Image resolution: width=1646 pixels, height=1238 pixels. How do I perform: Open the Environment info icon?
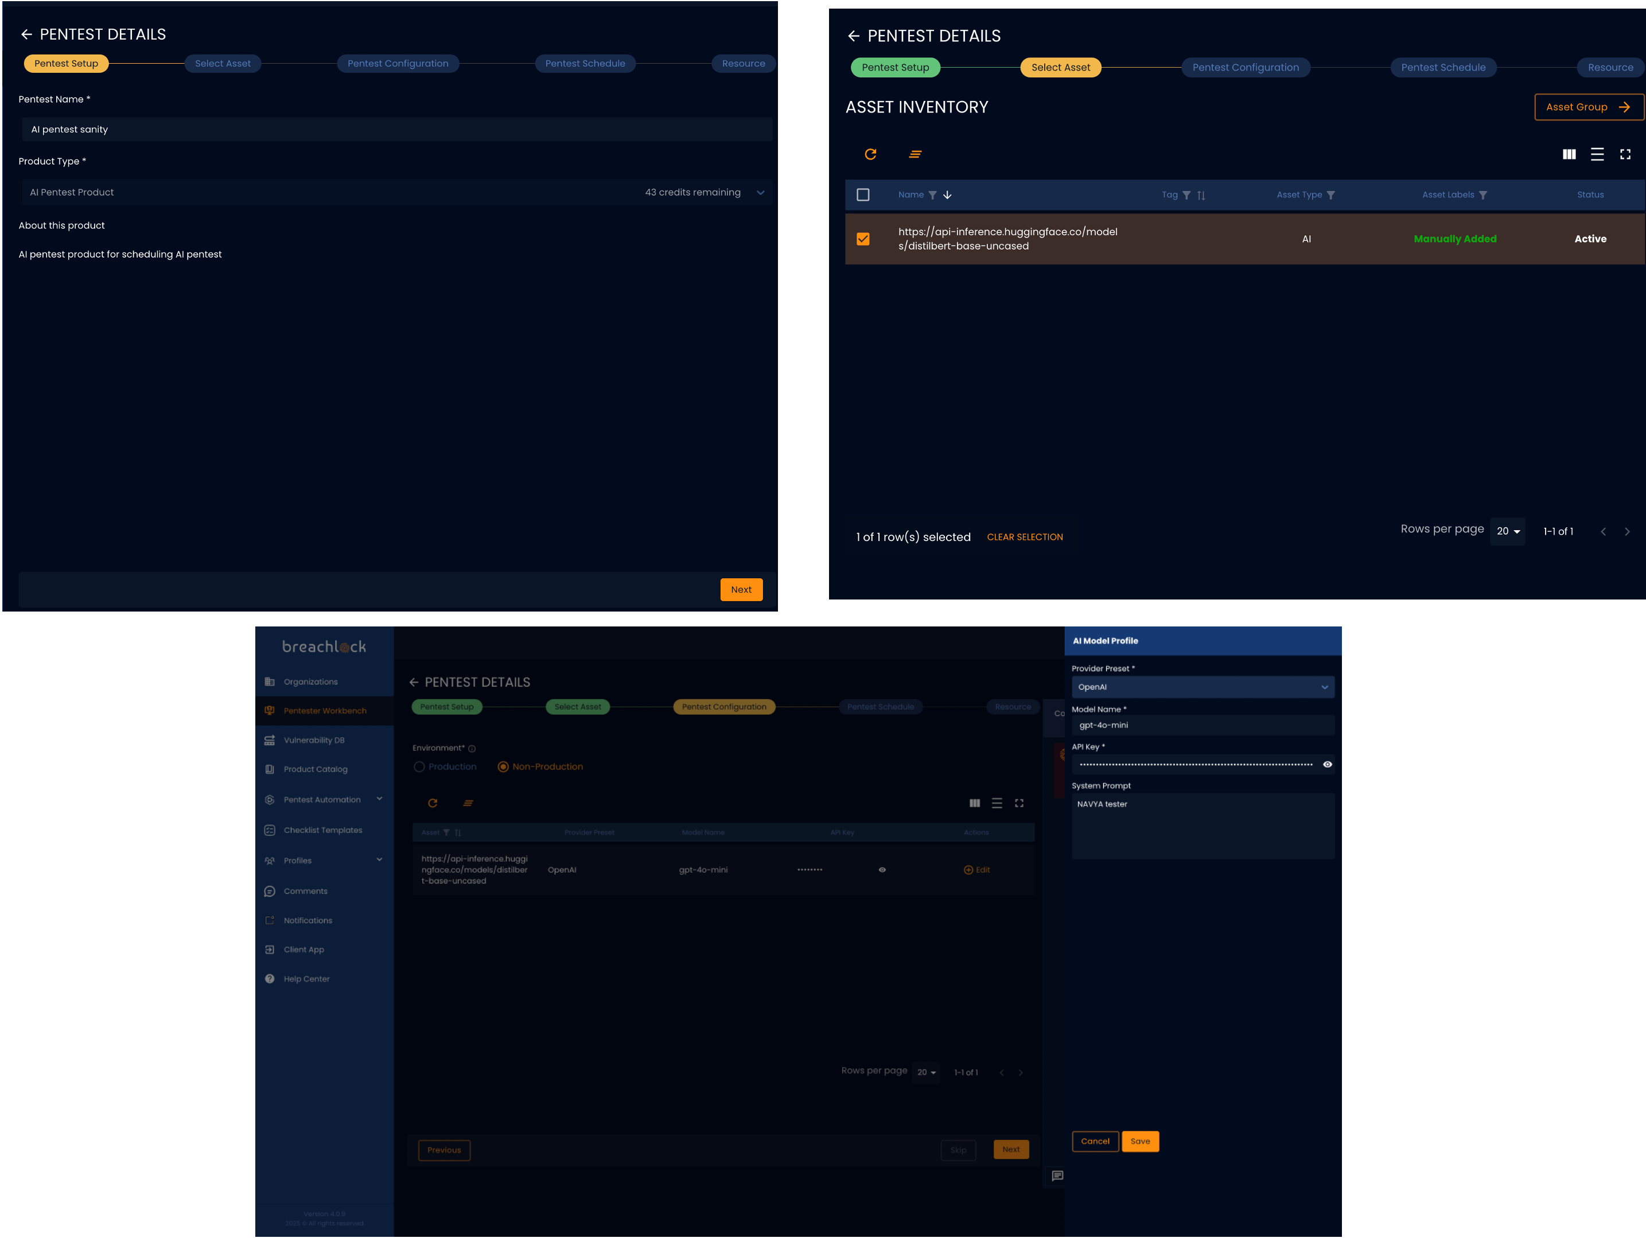[472, 749]
